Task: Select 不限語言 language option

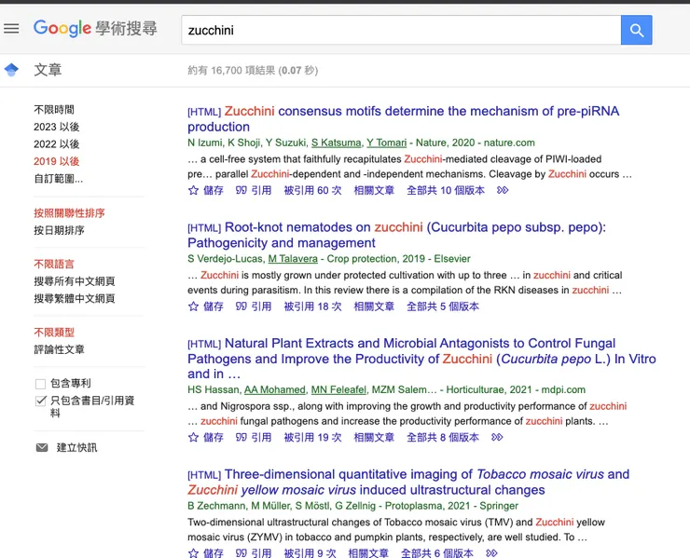Action: point(54,265)
